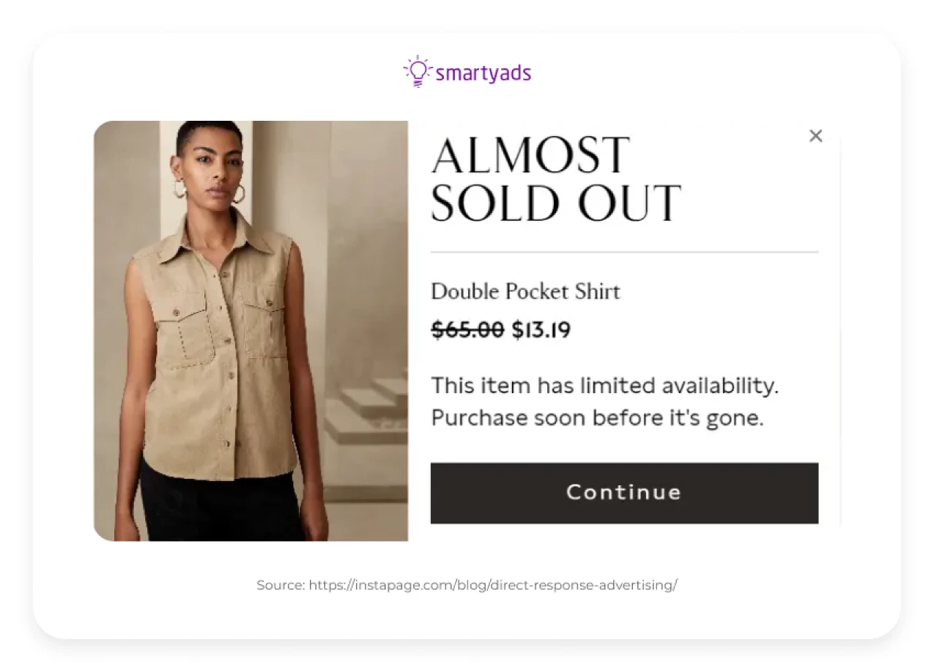
Task: Click the button placket on the tan shirt
Action: [x=229, y=366]
